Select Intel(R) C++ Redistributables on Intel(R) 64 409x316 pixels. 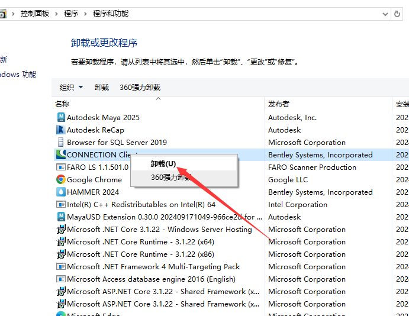(141, 204)
